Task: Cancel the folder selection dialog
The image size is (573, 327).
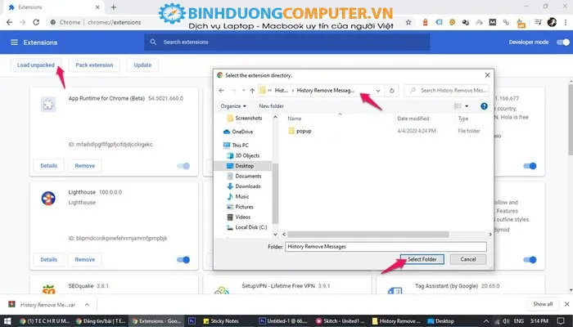Action: coord(468,259)
